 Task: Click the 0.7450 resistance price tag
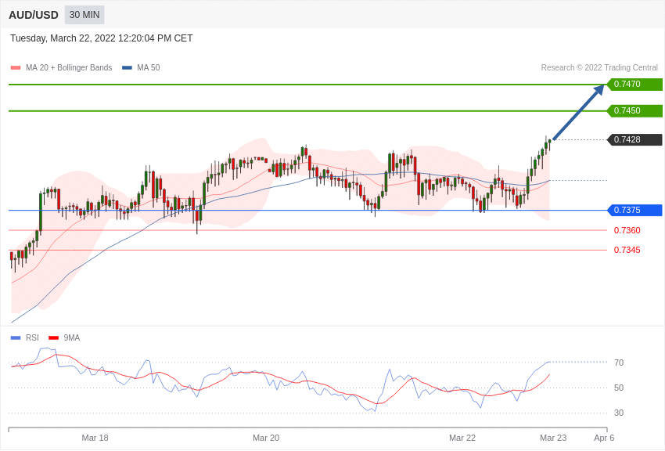pos(635,110)
